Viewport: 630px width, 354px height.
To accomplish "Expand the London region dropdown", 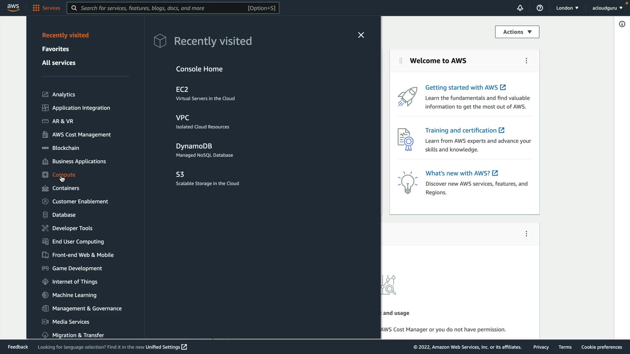I will coord(567,8).
